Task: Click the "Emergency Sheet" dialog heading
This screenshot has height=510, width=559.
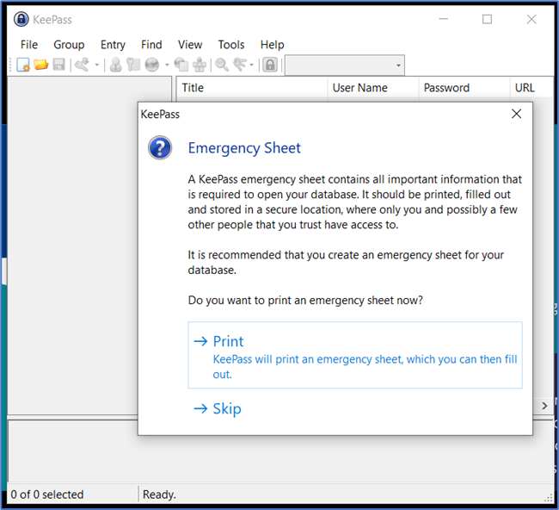Action: 244,148
